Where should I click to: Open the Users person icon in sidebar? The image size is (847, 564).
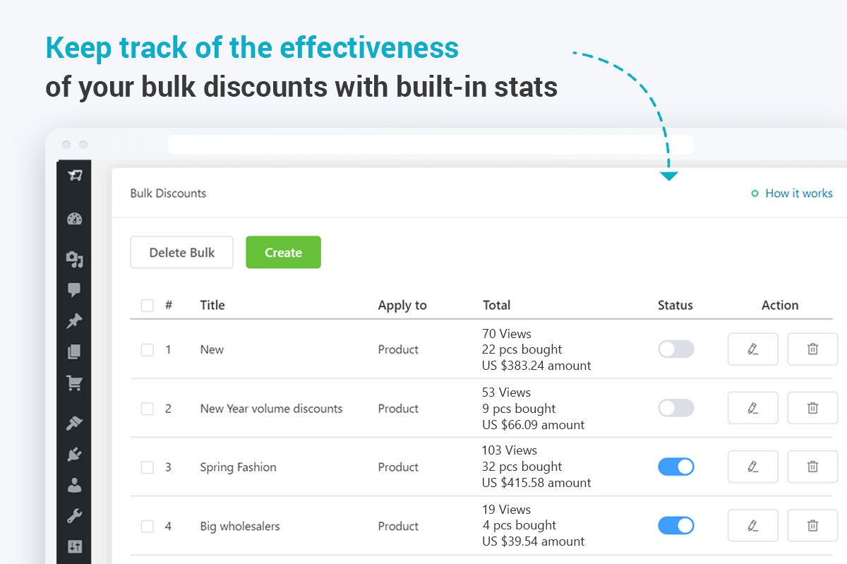[74, 485]
